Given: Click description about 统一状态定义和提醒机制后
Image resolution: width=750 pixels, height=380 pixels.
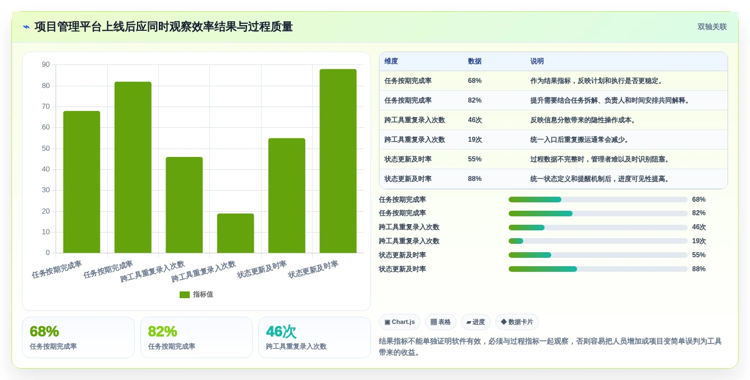Looking at the screenshot, I should pyautogui.click(x=600, y=179).
